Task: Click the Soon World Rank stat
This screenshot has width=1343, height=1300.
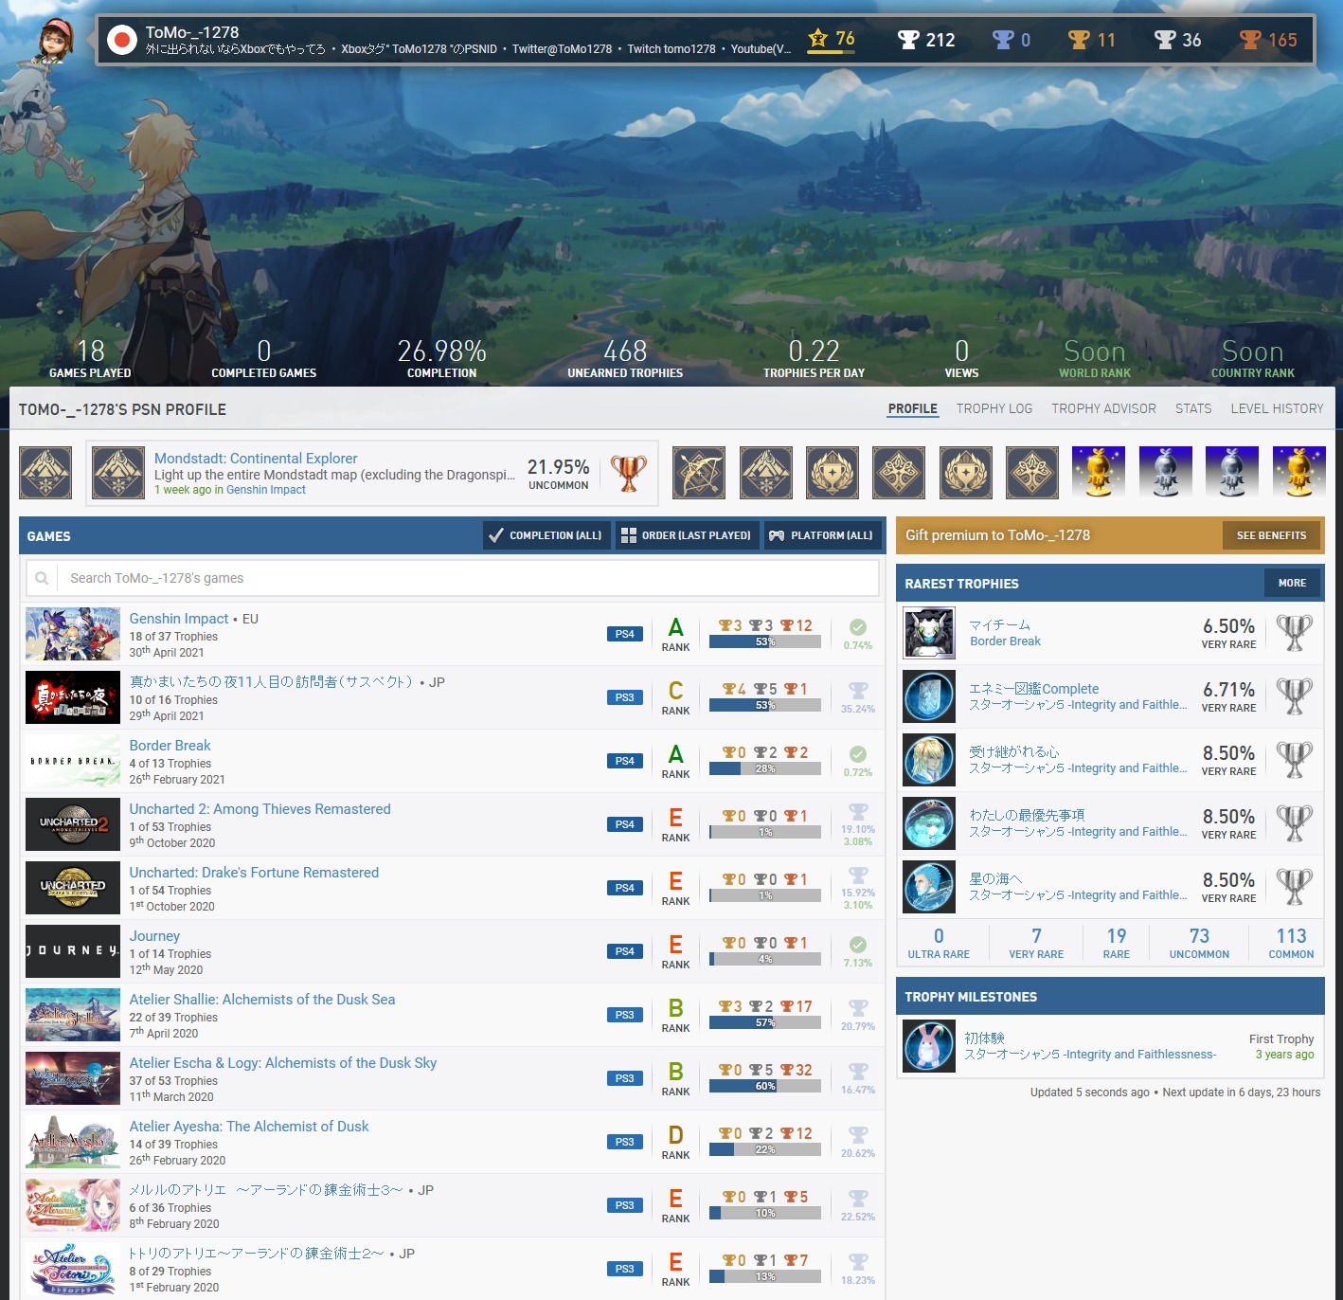Action: 1095,358
